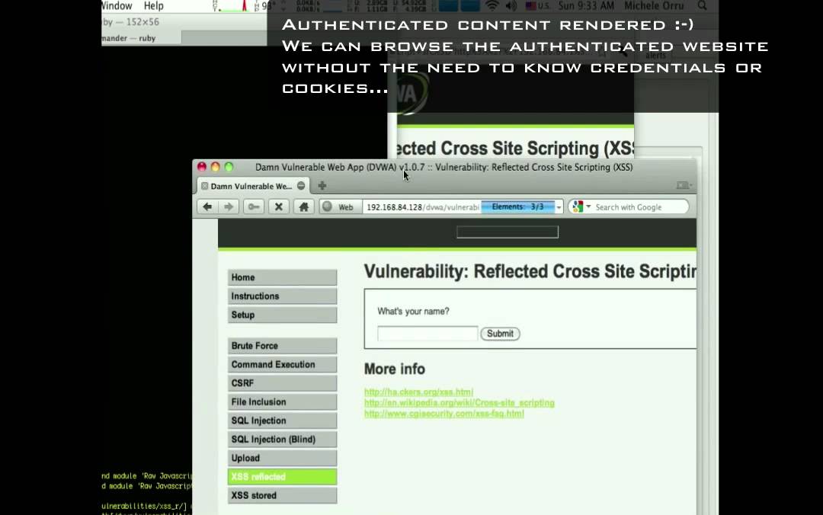Open the Window menu in menu bar
Viewport: 823px width, 515px height.
click(x=116, y=6)
